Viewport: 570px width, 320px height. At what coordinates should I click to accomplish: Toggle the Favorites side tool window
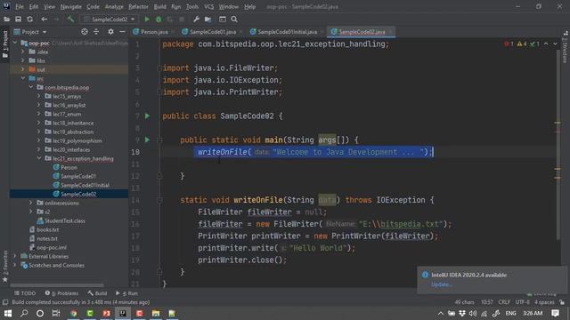4,266
